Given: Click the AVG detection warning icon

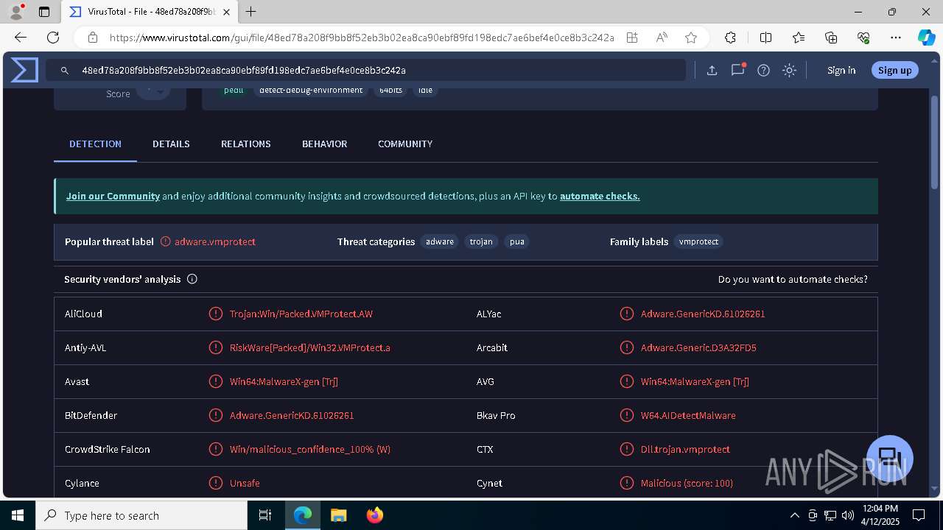Looking at the screenshot, I should pos(627,381).
